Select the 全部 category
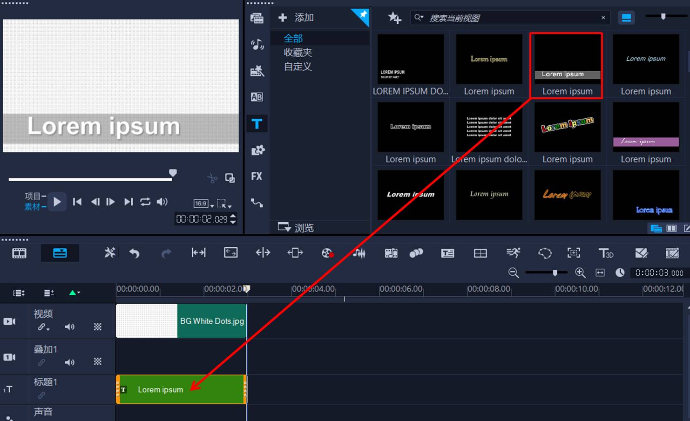Image resolution: width=690 pixels, height=421 pixels. coord(293,38)
